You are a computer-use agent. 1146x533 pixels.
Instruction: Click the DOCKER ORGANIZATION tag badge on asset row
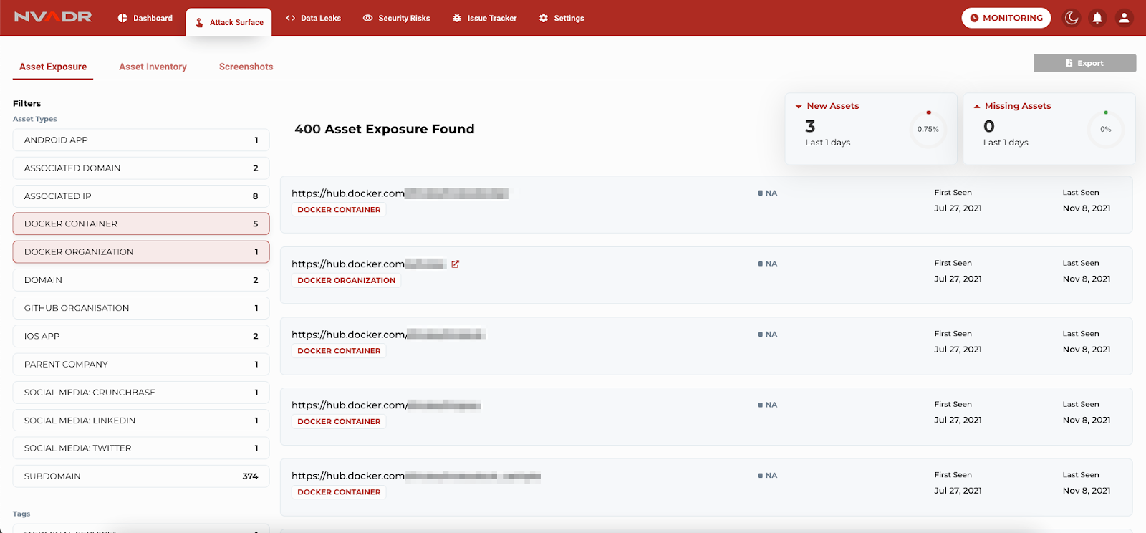point(346,280)
